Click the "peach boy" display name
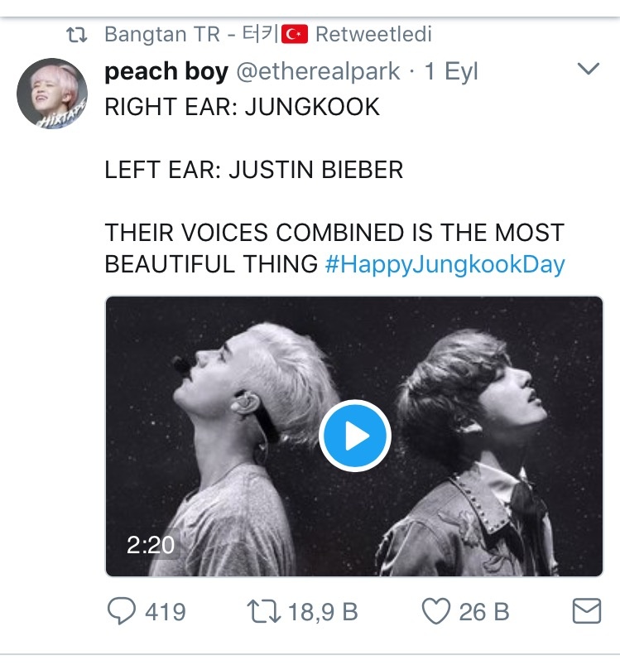 coord(166,72)
